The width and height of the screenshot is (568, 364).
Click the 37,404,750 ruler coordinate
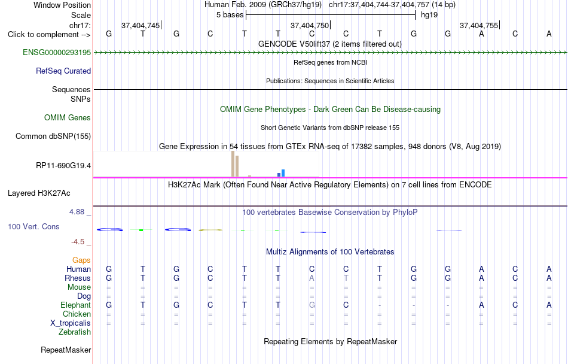point(310,25)
